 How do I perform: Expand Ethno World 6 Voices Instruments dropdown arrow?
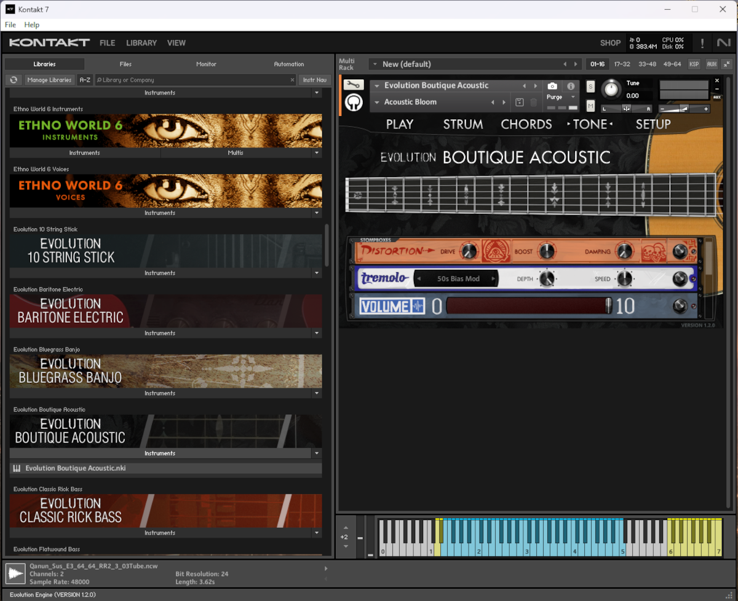click(x=317, y=213)
